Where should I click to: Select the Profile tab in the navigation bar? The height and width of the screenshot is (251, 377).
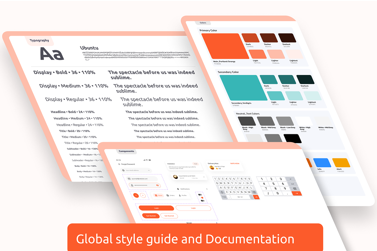tap(183, 195)
